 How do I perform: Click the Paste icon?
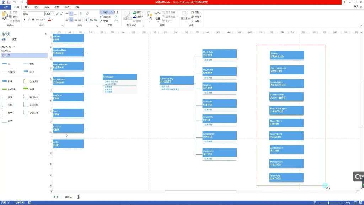(5, 16)
